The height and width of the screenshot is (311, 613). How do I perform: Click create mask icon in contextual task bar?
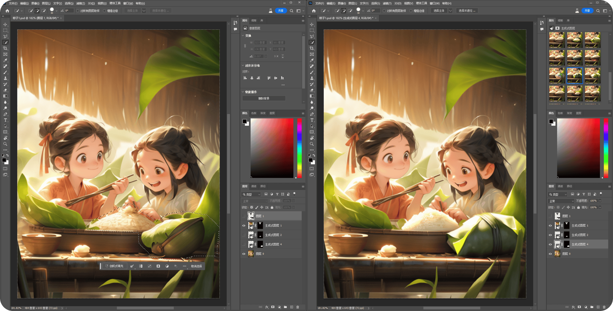tap(158, 266)
